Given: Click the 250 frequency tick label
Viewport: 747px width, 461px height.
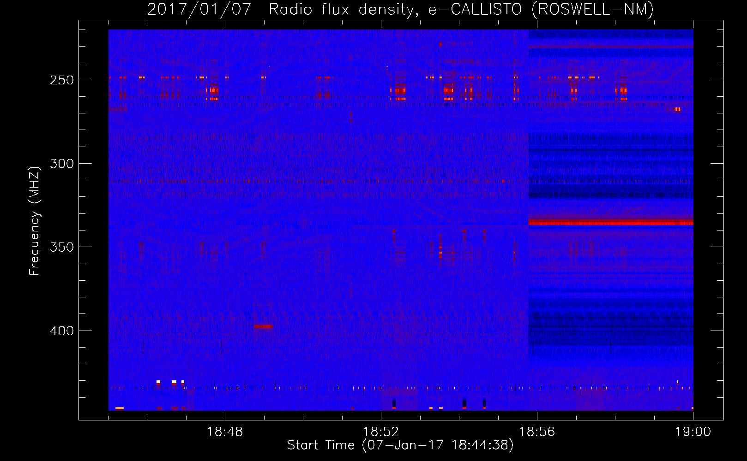Looking at the screenshot, I should point(62,80).
